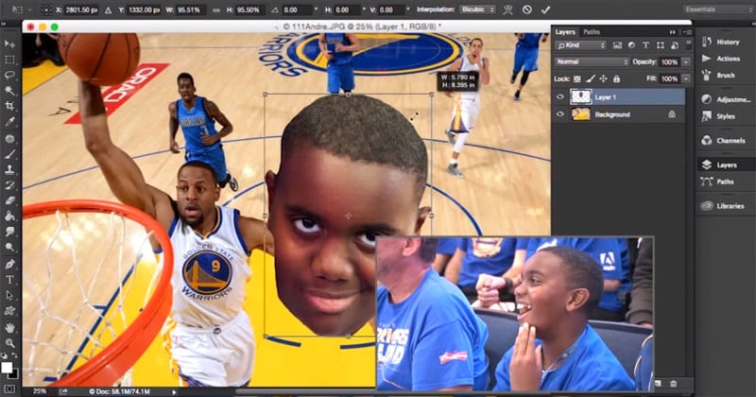Switch to the Layers tab

(x=565, y=32)
